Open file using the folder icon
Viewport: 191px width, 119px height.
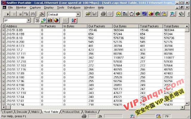click(88, 14)
